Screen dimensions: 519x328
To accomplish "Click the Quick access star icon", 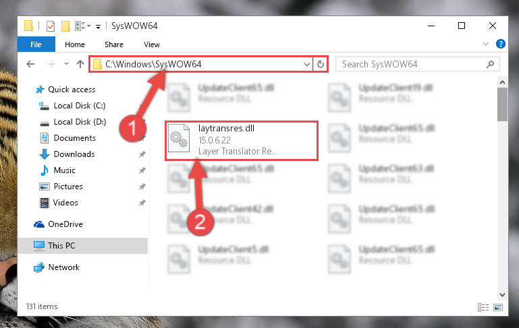I will tap(40, 90).
